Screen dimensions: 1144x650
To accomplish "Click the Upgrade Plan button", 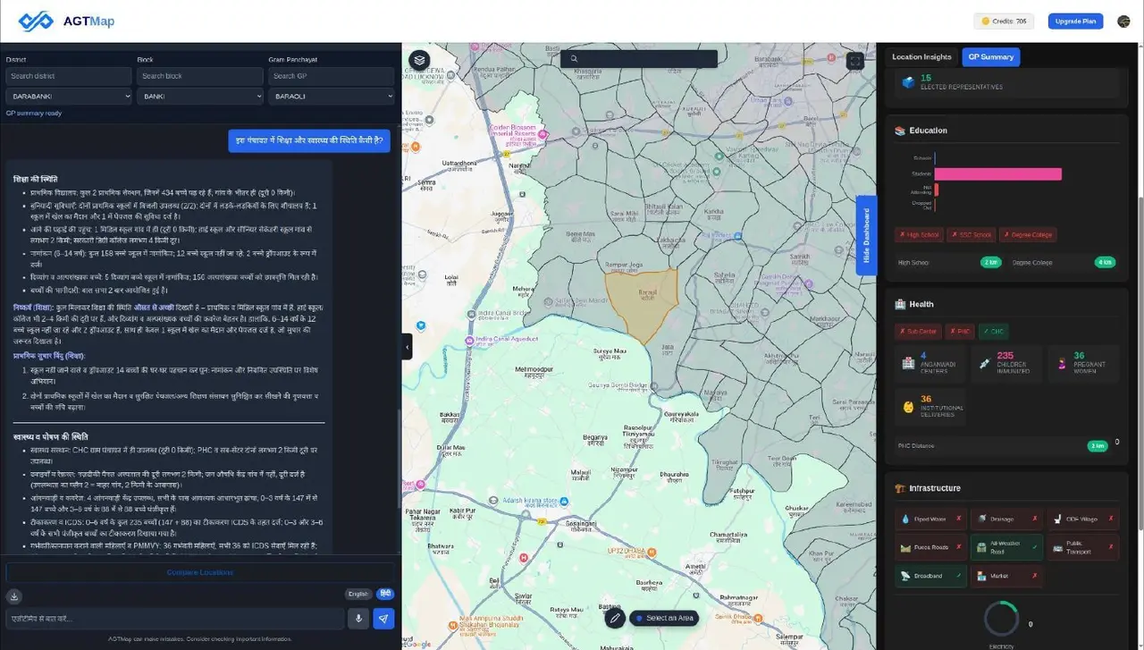I will 1075,21.
